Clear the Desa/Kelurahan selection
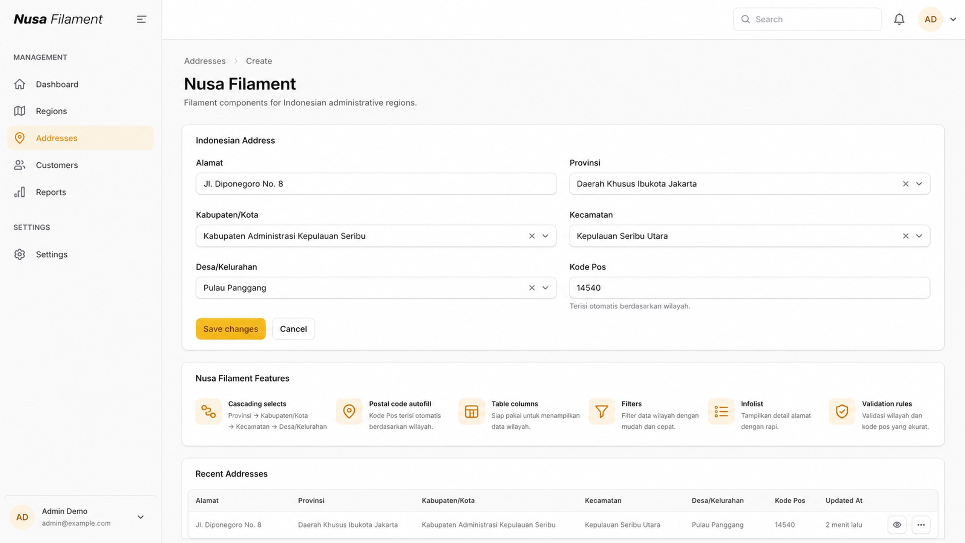Image resolution: width=965 pixels, height=543 pixels. pyautogui.click(x=532, y=288)
